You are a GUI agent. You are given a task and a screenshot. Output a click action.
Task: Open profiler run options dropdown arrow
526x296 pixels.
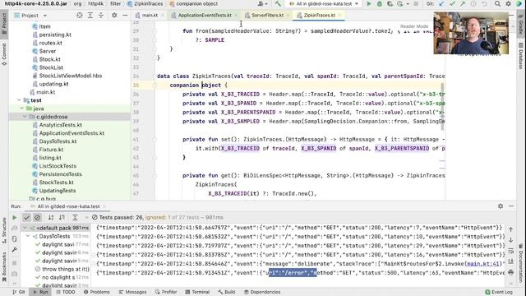[x=408, y=4]
